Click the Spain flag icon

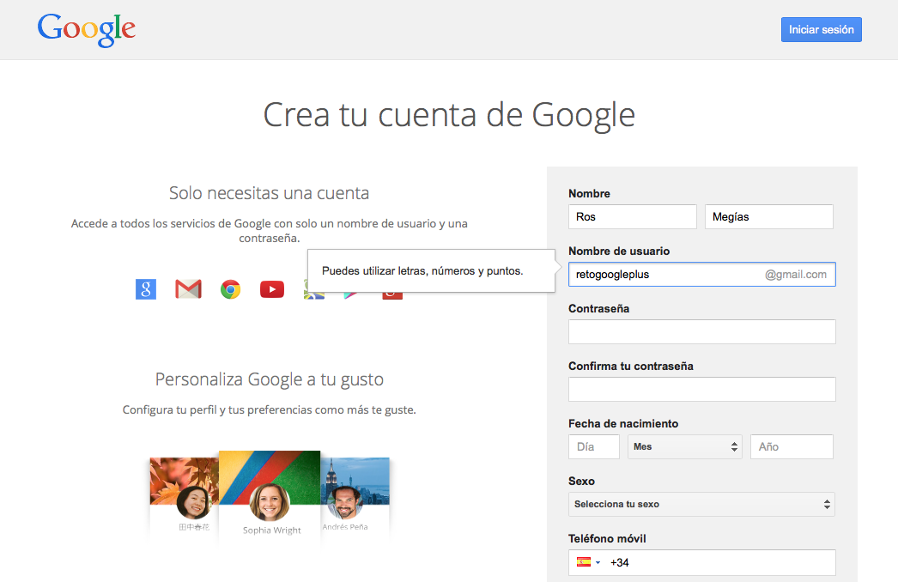pos(582,562)
